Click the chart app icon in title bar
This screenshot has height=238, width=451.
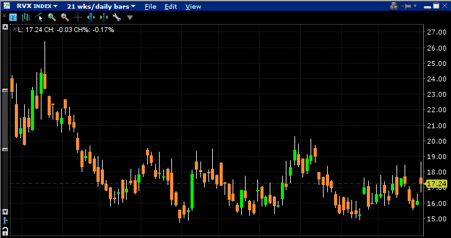click(7, 6)
